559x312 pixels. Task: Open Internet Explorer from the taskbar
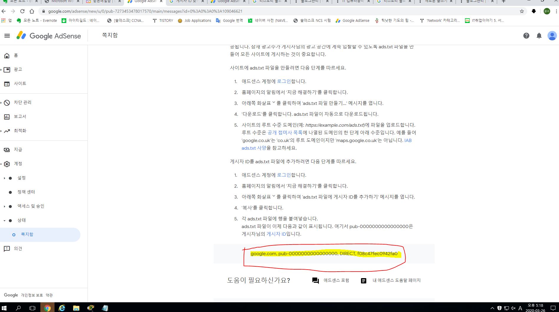62,308
